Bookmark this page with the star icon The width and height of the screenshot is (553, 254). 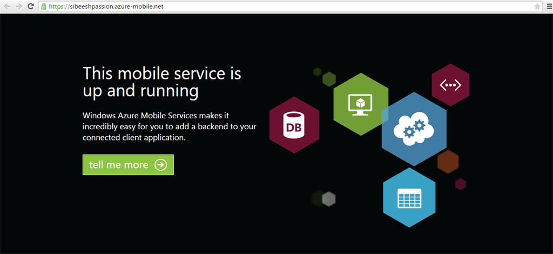click(x=537, y=6)
